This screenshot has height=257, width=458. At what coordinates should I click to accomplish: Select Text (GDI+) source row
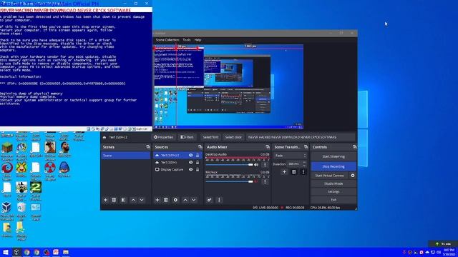coord(177,162)
